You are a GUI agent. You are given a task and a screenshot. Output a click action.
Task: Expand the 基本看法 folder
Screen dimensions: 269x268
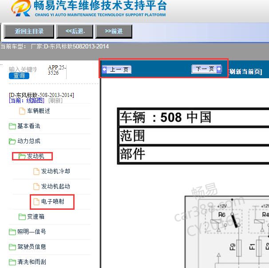29,126
